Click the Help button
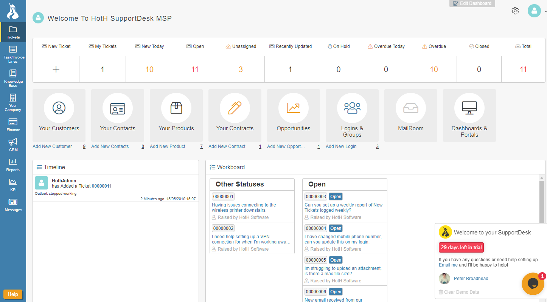Viewport: 547px width, 302px height. point(13,294)
